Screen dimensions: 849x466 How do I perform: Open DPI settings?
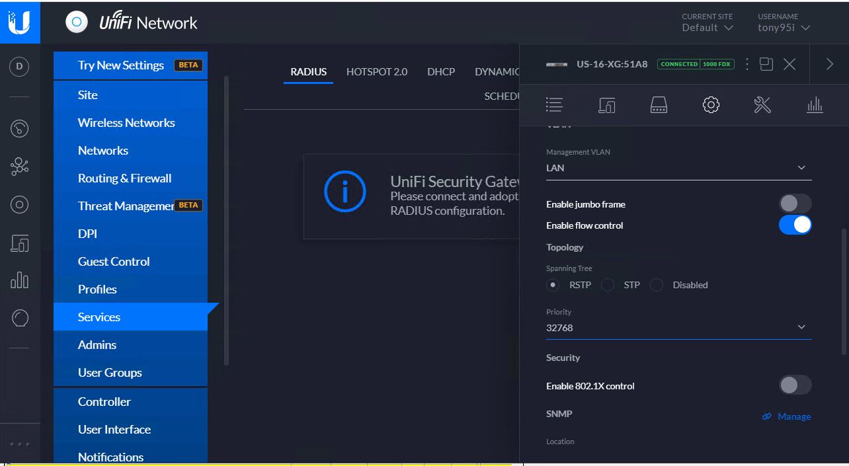pos(131,233)
